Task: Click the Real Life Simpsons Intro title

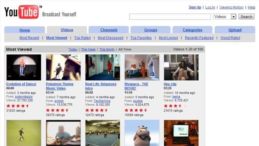Action: [x=101, y=86]
